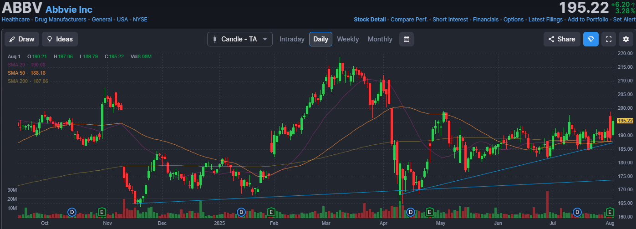The height and width of the screenshot is (229, 636).
Task: Click the large 195.22 last price
Action: pyautogui.click(x=584, y=8)
